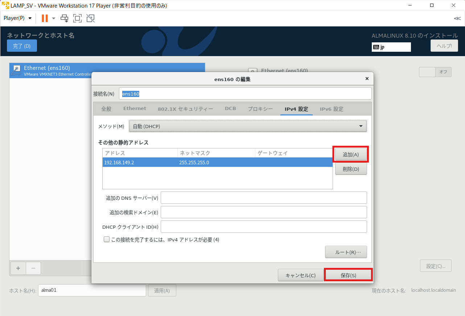Click the 削除(D) delete address button
This screenshot has width=465, height=316.
click(351, 169)
